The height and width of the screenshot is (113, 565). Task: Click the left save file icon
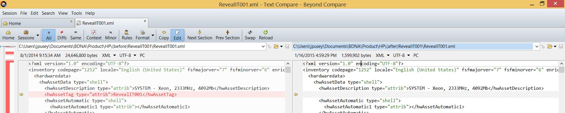tap(287, 46)
